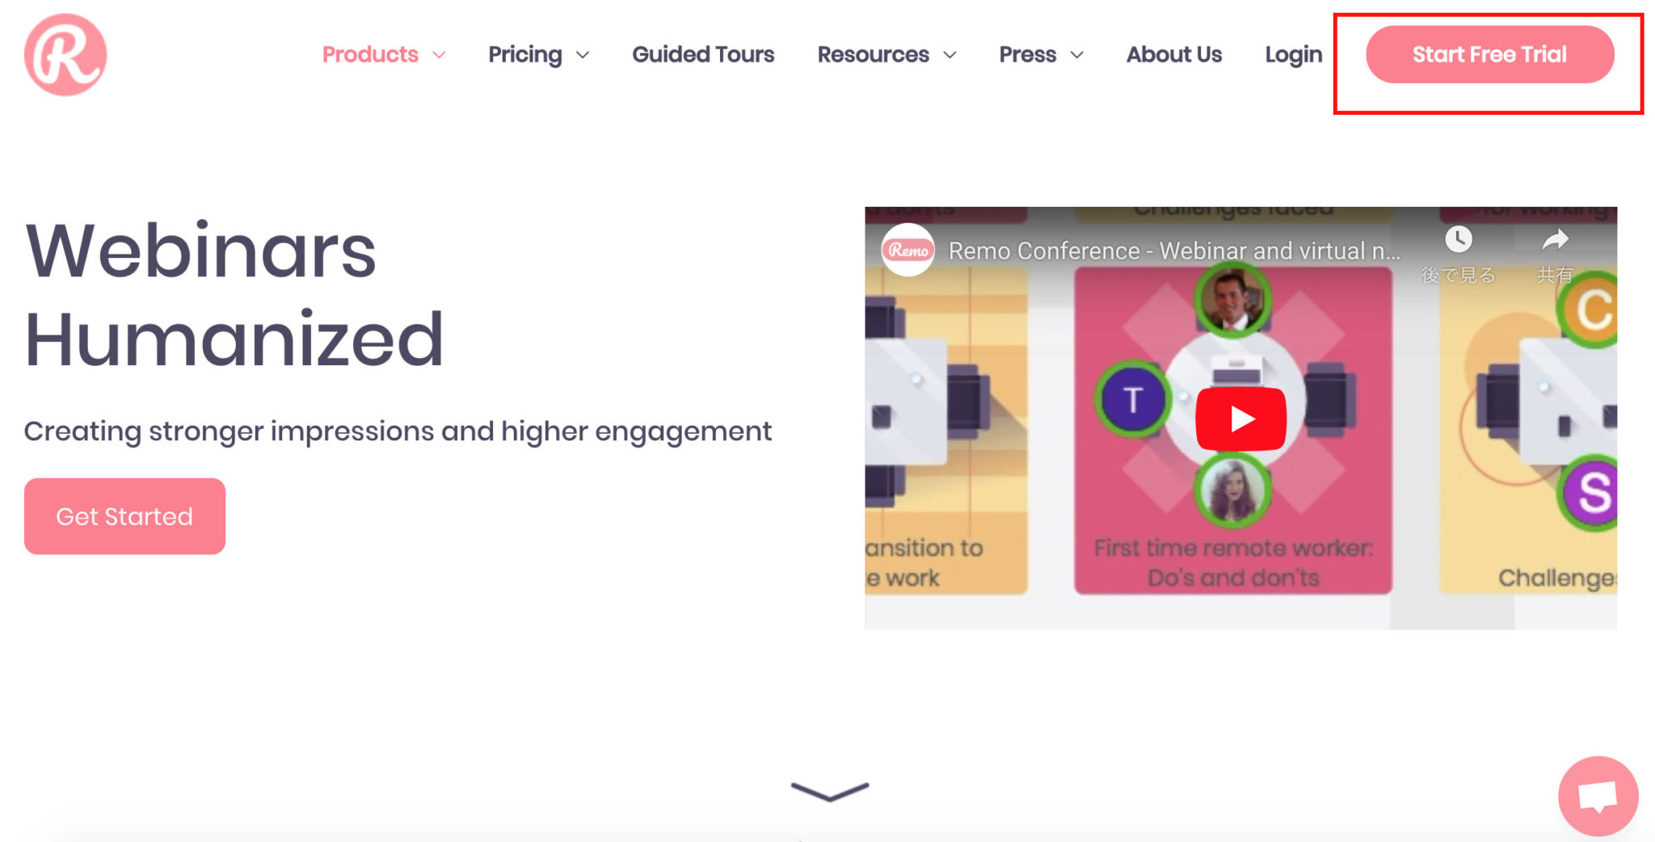This screenshot has height=842, width=1655.
Task: Click the Get Started button
Action: coord(124,516)
